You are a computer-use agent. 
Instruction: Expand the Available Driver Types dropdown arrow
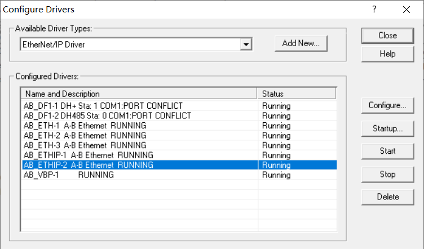coord(245,45)
